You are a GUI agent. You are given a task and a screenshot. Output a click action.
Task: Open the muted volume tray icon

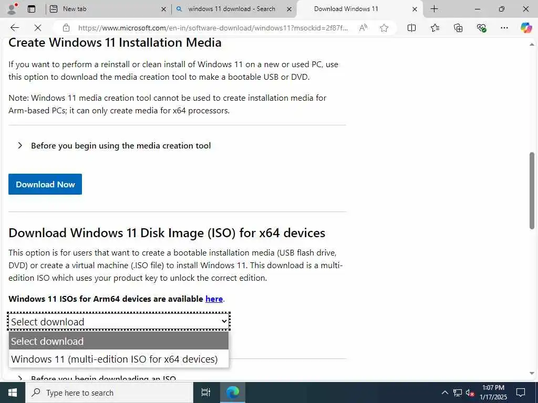click(470, 393)
